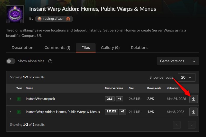Open the 'Instant Warp Addon: Homes, Public Warps & Menus' file entry

(63, 112)
